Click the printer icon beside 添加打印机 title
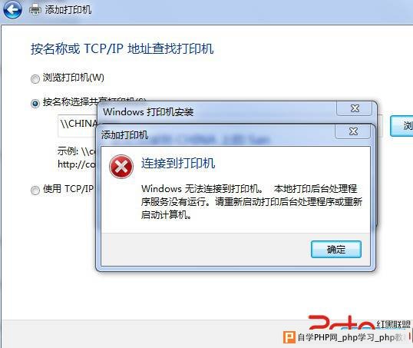 pyautogui.click(x=35, y=10)
